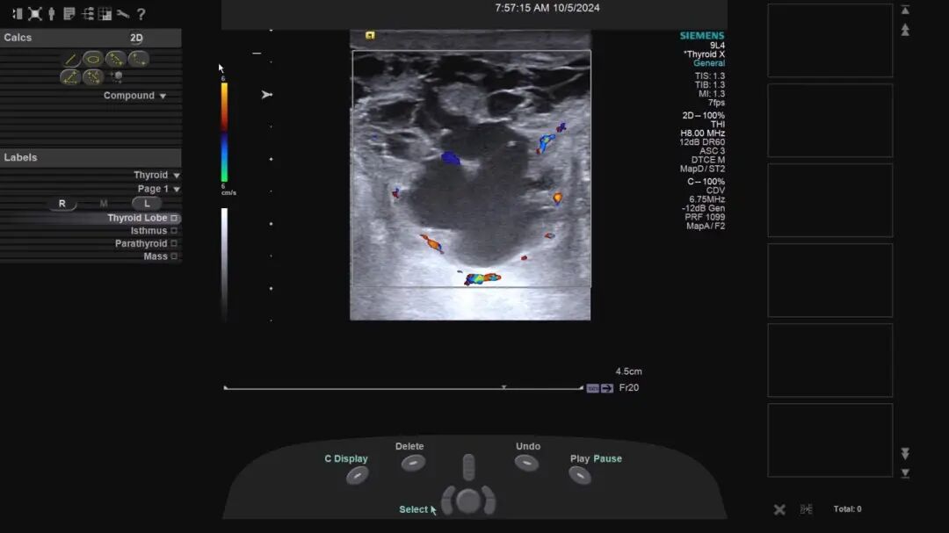This screenshot has width=949, height=533.
Task: Open the help question mark icon
Action: pos(141,13)
